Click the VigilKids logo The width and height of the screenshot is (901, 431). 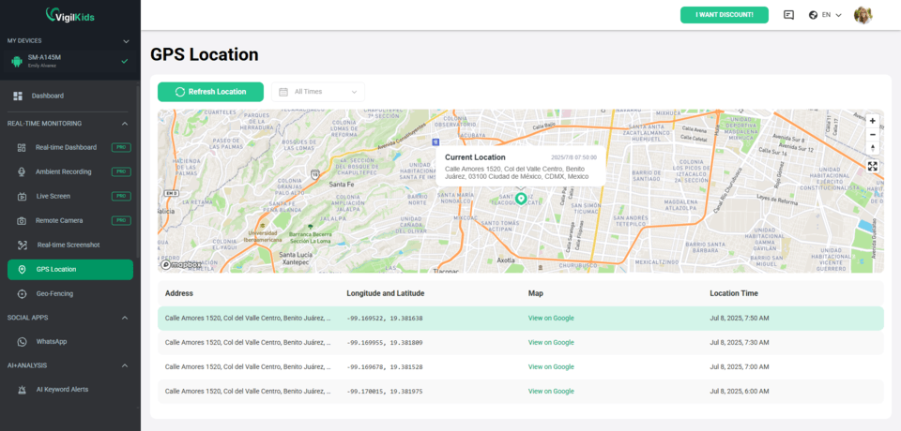(70, 16)
